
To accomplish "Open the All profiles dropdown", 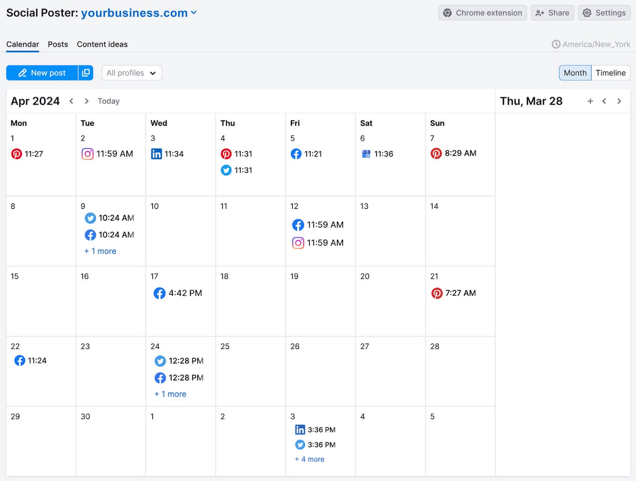I will (131, 73).
